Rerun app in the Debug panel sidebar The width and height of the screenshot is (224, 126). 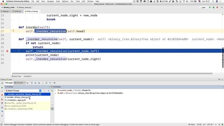[x=2, y=83]
